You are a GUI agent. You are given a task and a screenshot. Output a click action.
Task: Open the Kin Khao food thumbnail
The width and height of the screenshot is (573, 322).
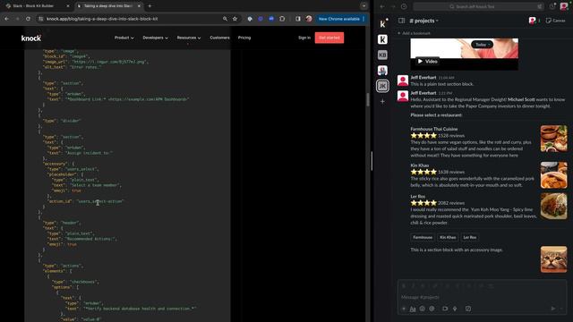553,175
